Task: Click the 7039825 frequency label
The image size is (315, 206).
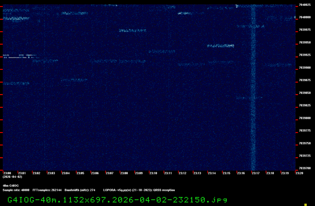Action: [305, 105]
